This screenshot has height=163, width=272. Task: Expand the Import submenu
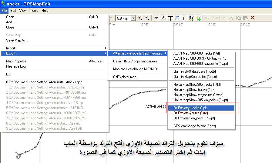[x=54, y=48]
